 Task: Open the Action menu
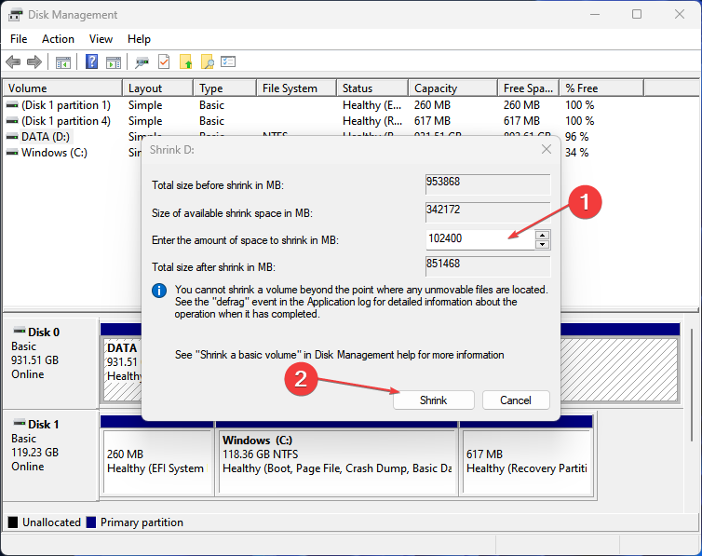click(59, 39)
